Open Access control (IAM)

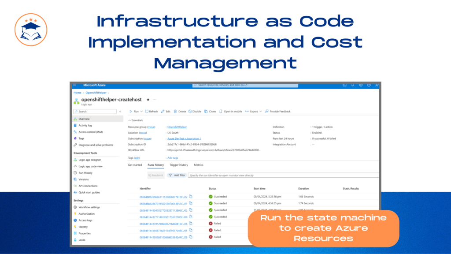coord(91,132)
